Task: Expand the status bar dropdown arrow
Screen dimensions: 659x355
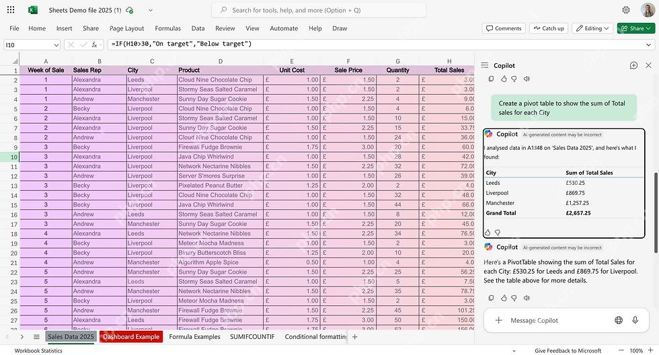Action: (514, 351)
